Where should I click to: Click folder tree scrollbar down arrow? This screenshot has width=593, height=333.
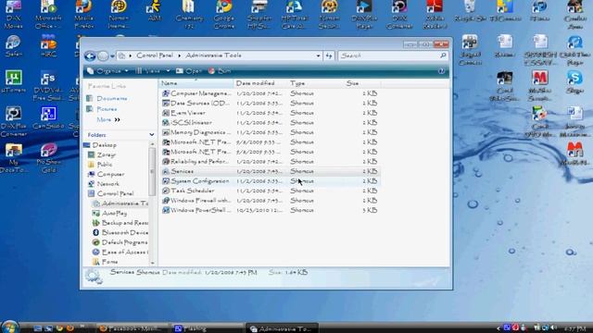click(x=152, y=263)
